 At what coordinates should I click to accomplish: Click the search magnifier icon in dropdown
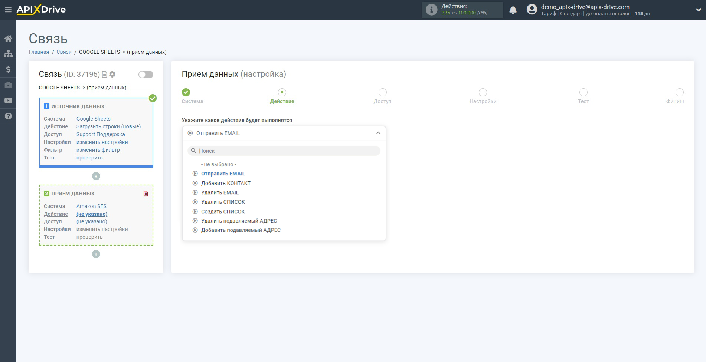coord(193,151)
